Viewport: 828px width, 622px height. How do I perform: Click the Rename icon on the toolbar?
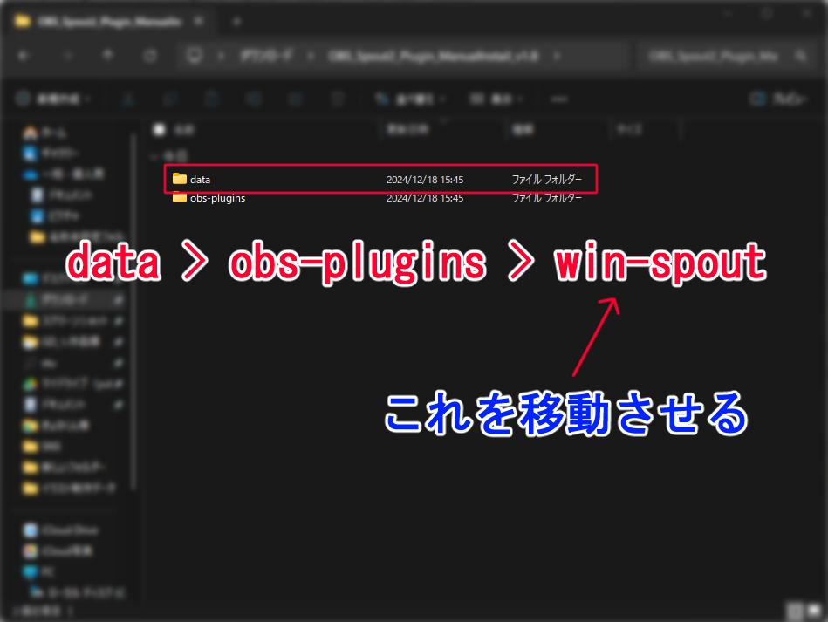254,99
